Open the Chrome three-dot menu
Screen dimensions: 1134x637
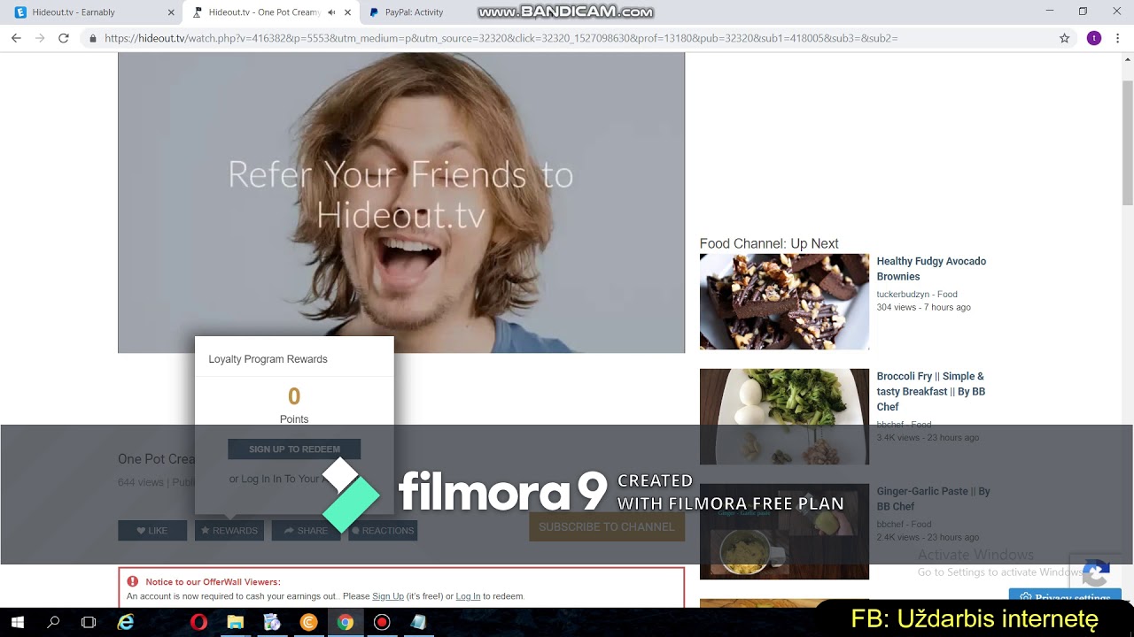click(x=1118, y=38)
